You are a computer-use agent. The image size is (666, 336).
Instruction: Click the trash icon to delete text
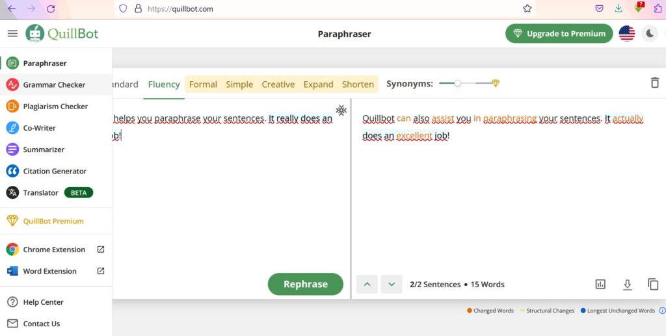[654, 83]
